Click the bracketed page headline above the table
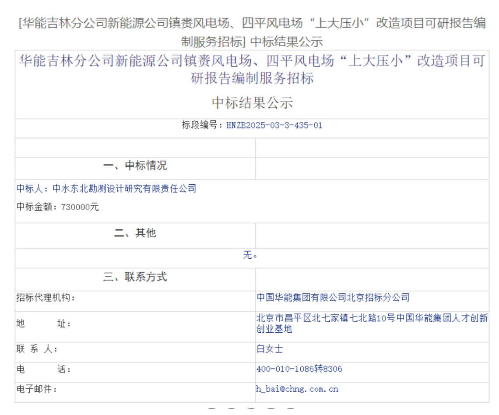Viewport: 499px width, 415px height. pyautogui.click(x=252, y=32)
